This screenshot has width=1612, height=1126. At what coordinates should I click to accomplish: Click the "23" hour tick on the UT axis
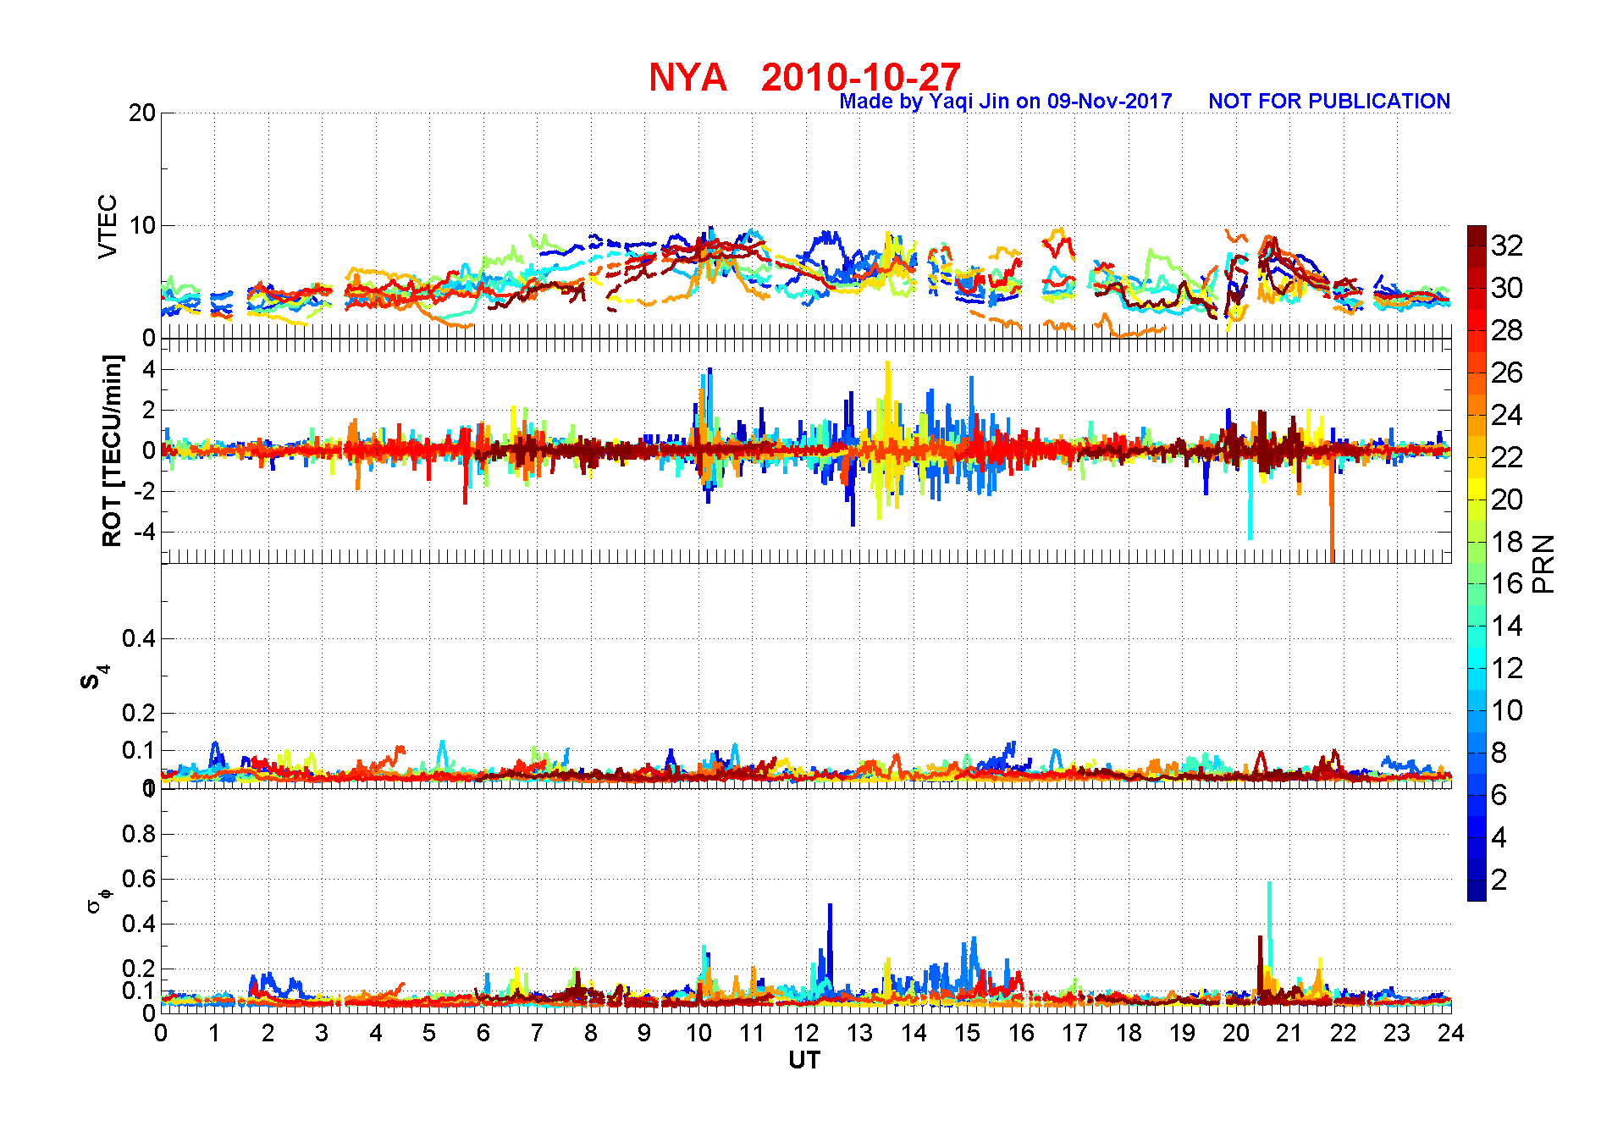1397,1033
